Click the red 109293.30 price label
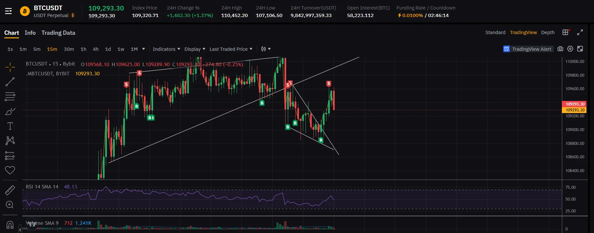Image resolution: width=594 pixels, height=233 pixels. pyautogui.click(x=574, y=104)
